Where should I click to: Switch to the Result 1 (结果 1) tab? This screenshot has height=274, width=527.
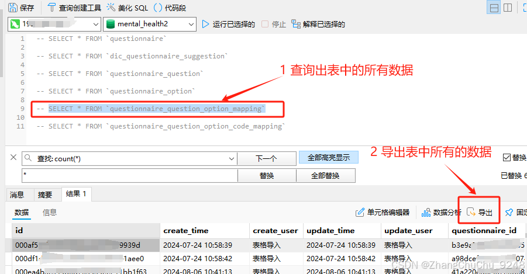tap(76, 194)
